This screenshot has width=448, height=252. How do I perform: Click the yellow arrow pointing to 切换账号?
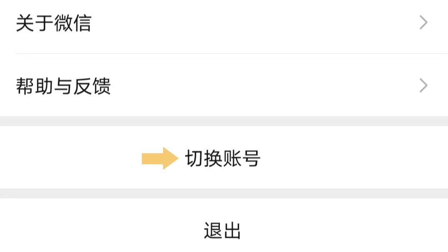[160, 159]
